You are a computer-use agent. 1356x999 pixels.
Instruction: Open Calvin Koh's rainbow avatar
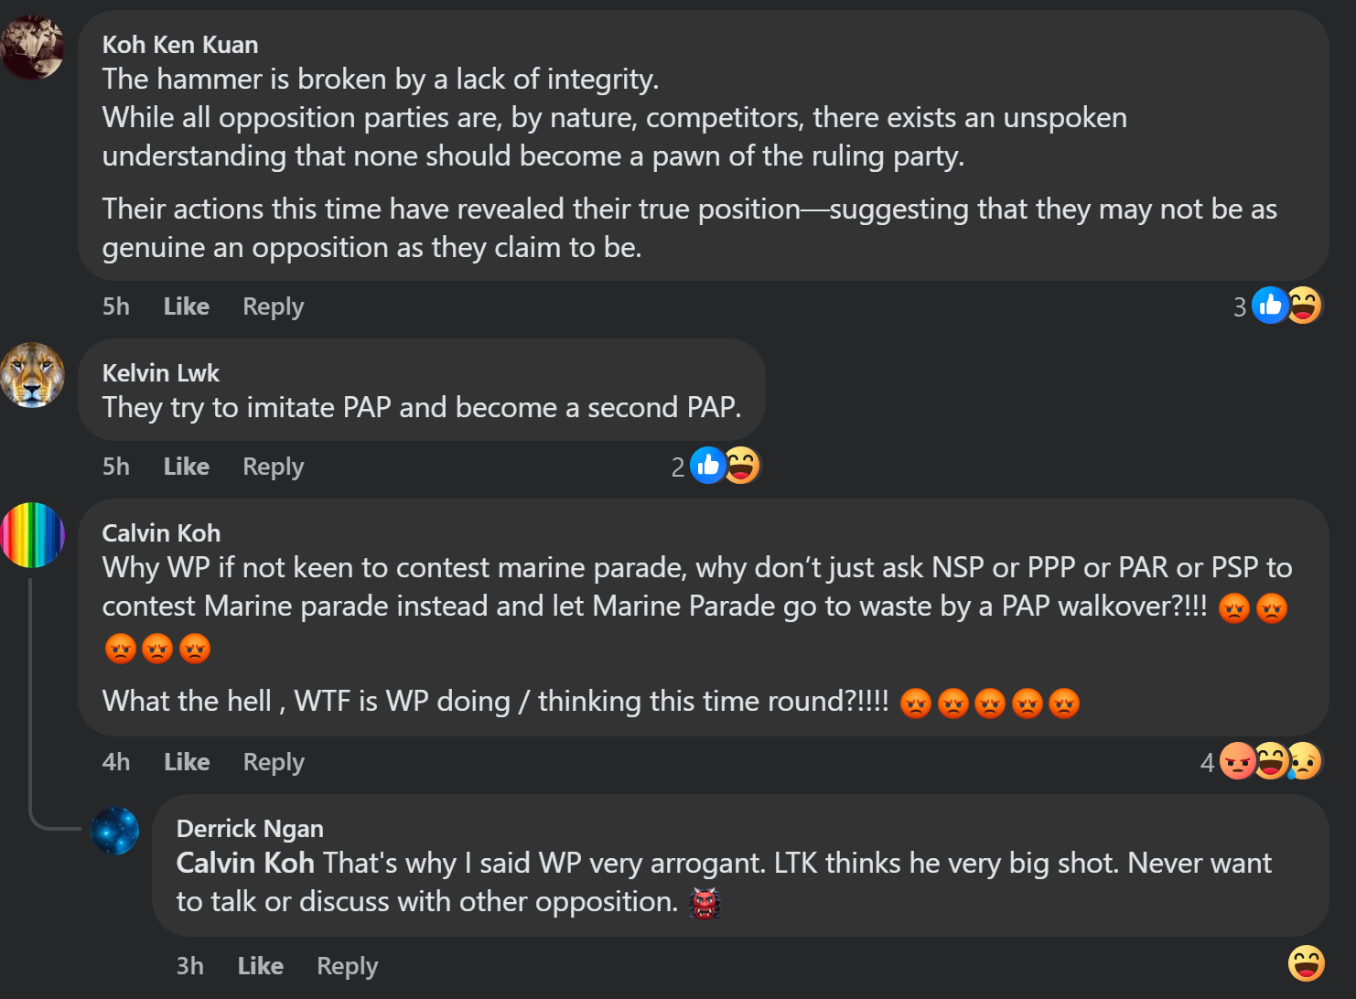[33, 535]
